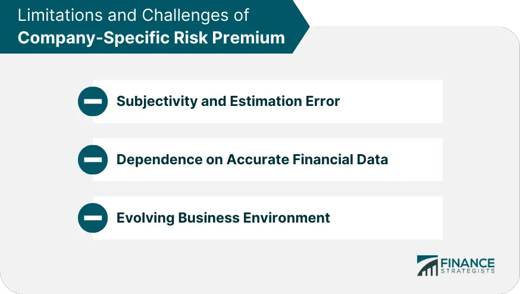Click empty right end of the Dependence row

[x=416, y=159]
